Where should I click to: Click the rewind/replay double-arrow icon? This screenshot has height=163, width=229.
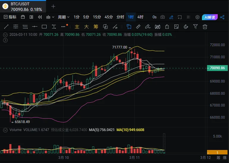(x=40, y=17)
